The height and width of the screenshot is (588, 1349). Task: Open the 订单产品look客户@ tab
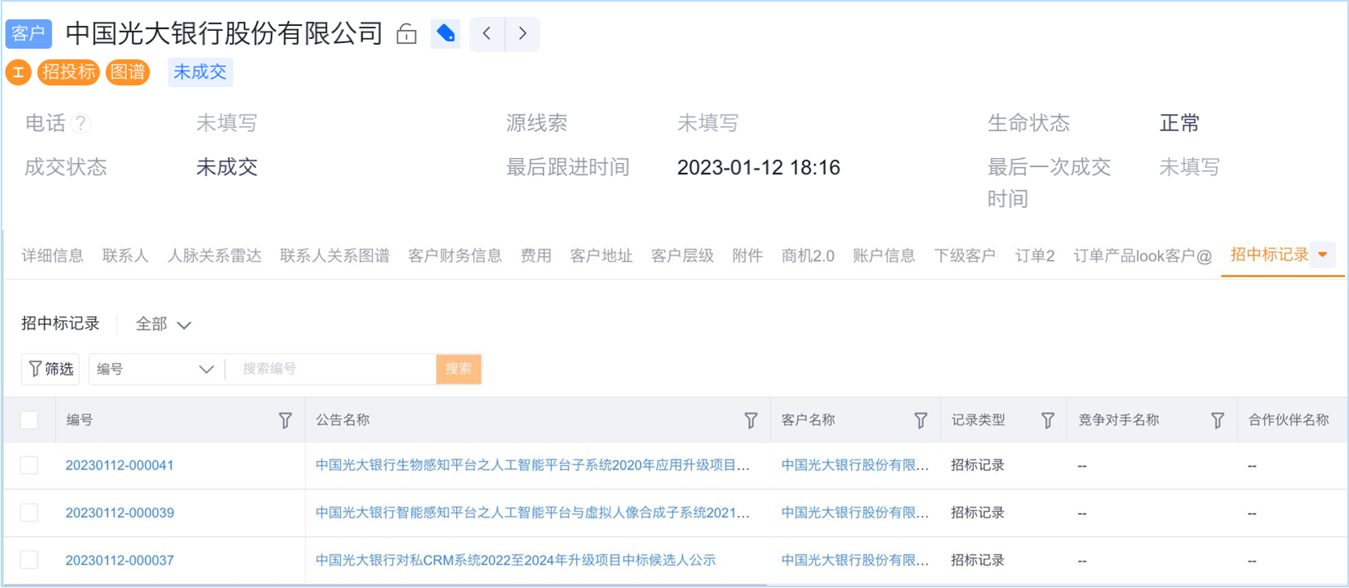(x=1143, y=256)
